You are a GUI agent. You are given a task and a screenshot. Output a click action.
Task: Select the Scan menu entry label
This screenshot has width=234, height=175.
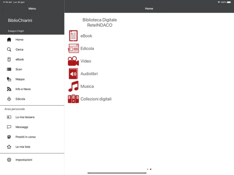19,69
